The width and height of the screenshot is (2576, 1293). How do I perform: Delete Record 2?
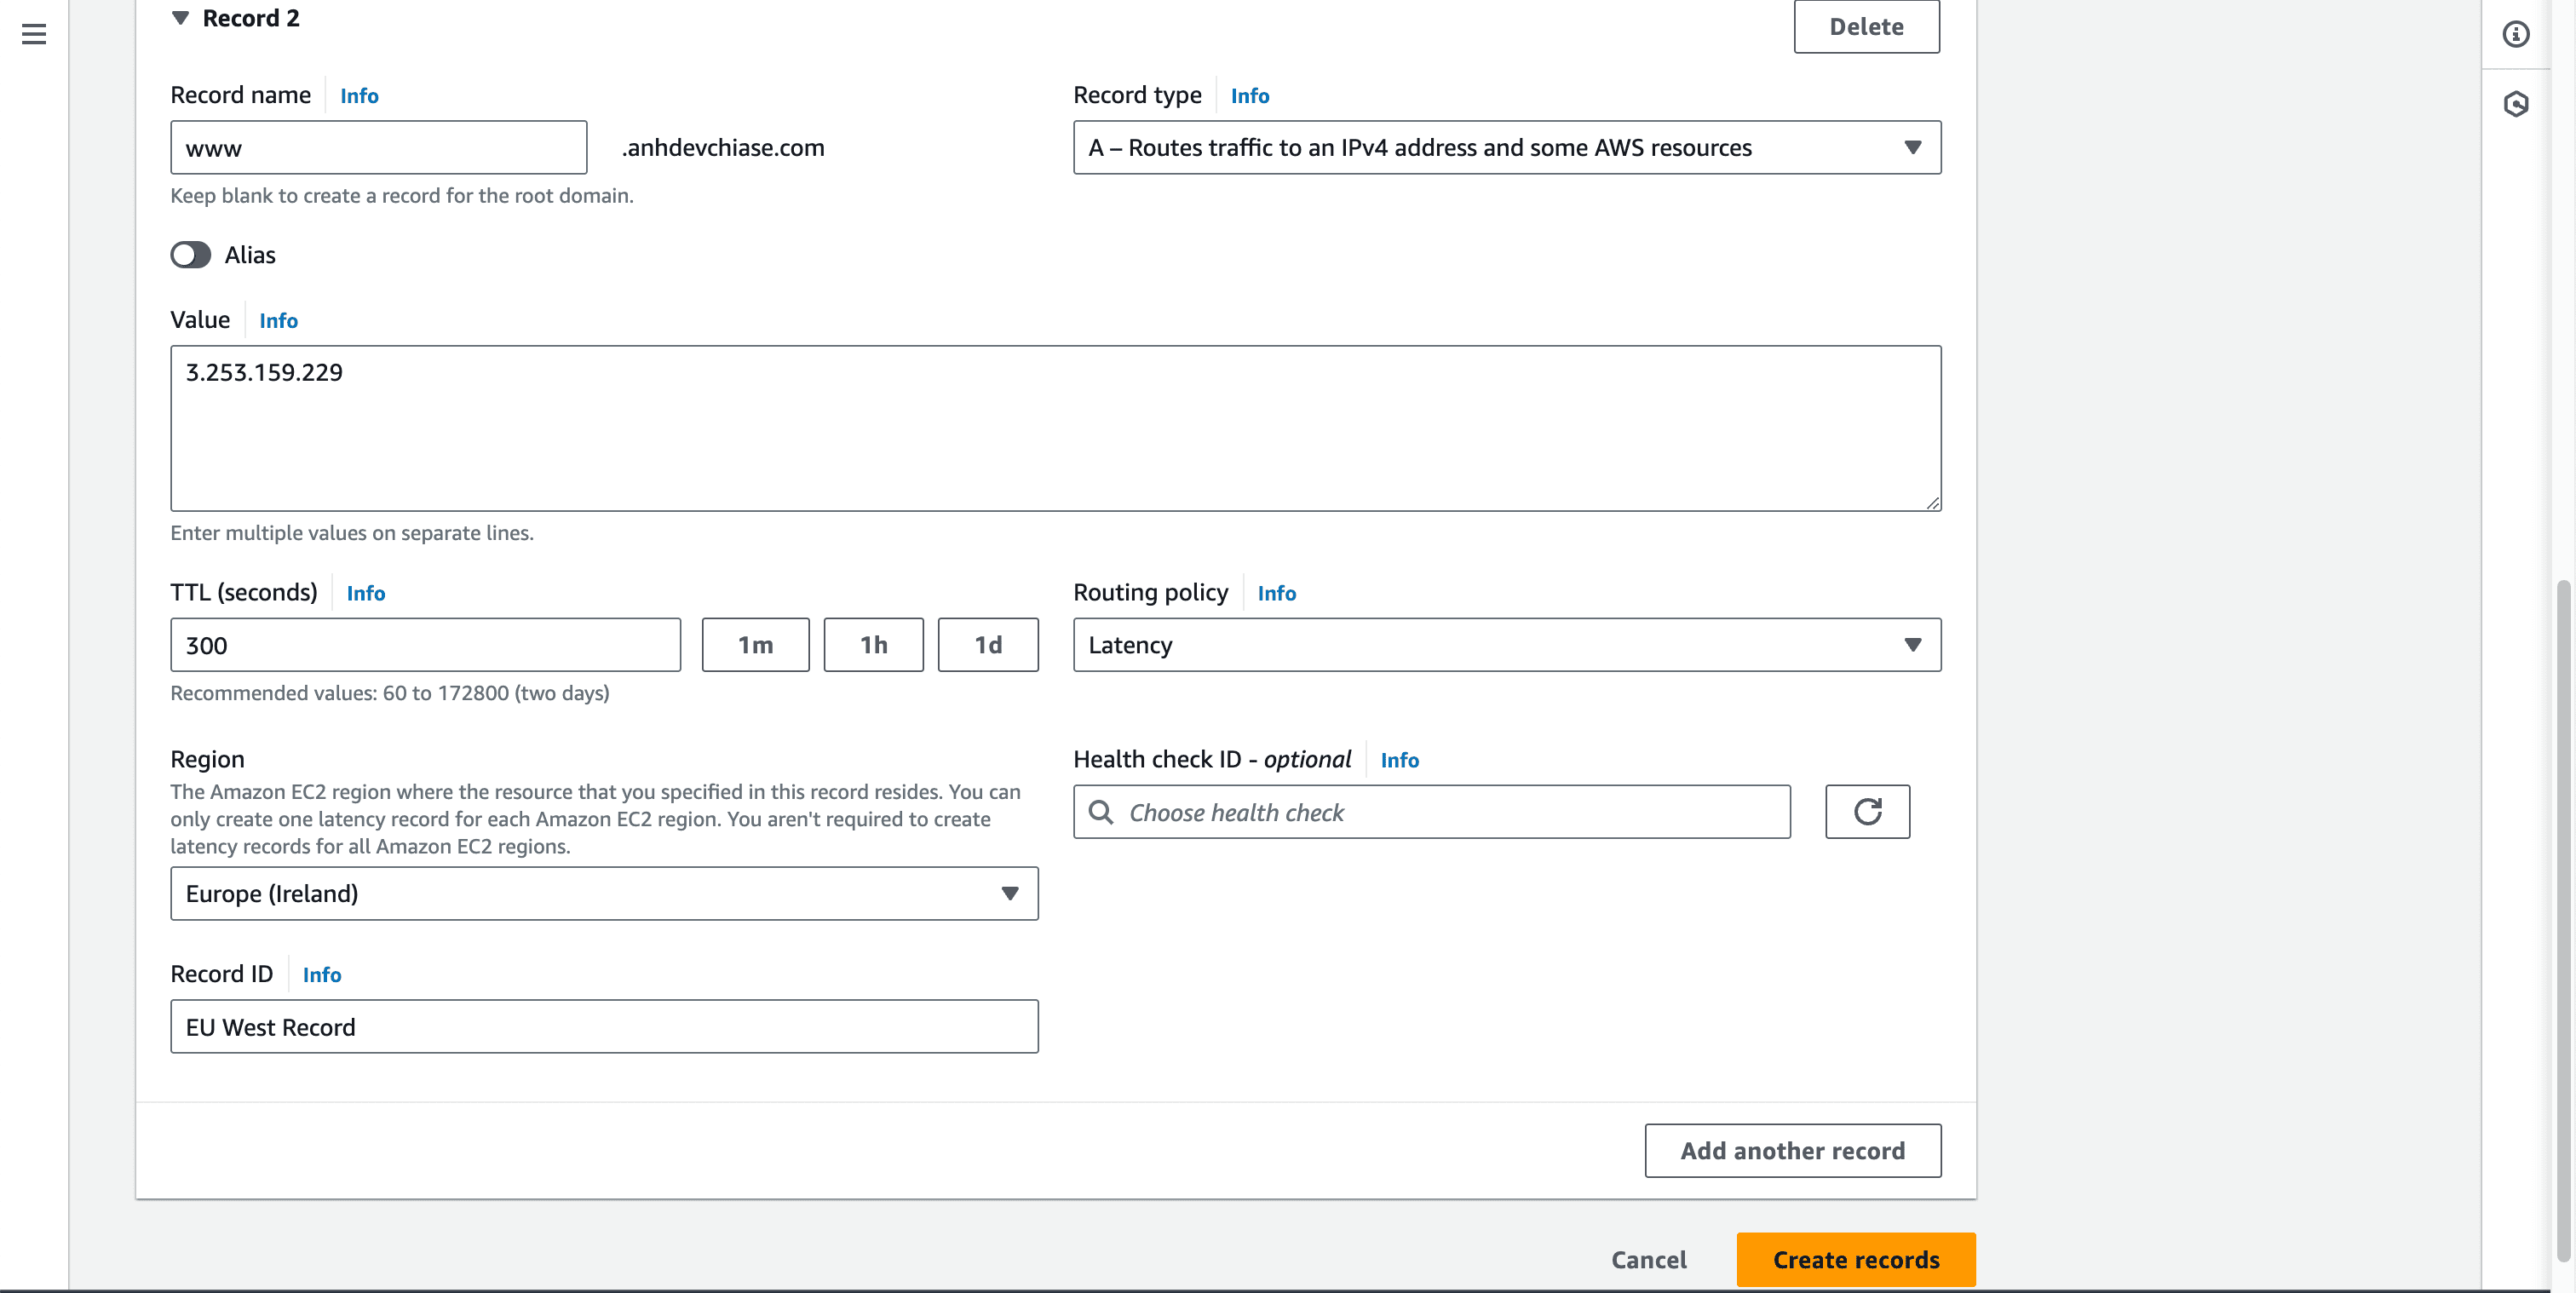tap(1866, 27)
